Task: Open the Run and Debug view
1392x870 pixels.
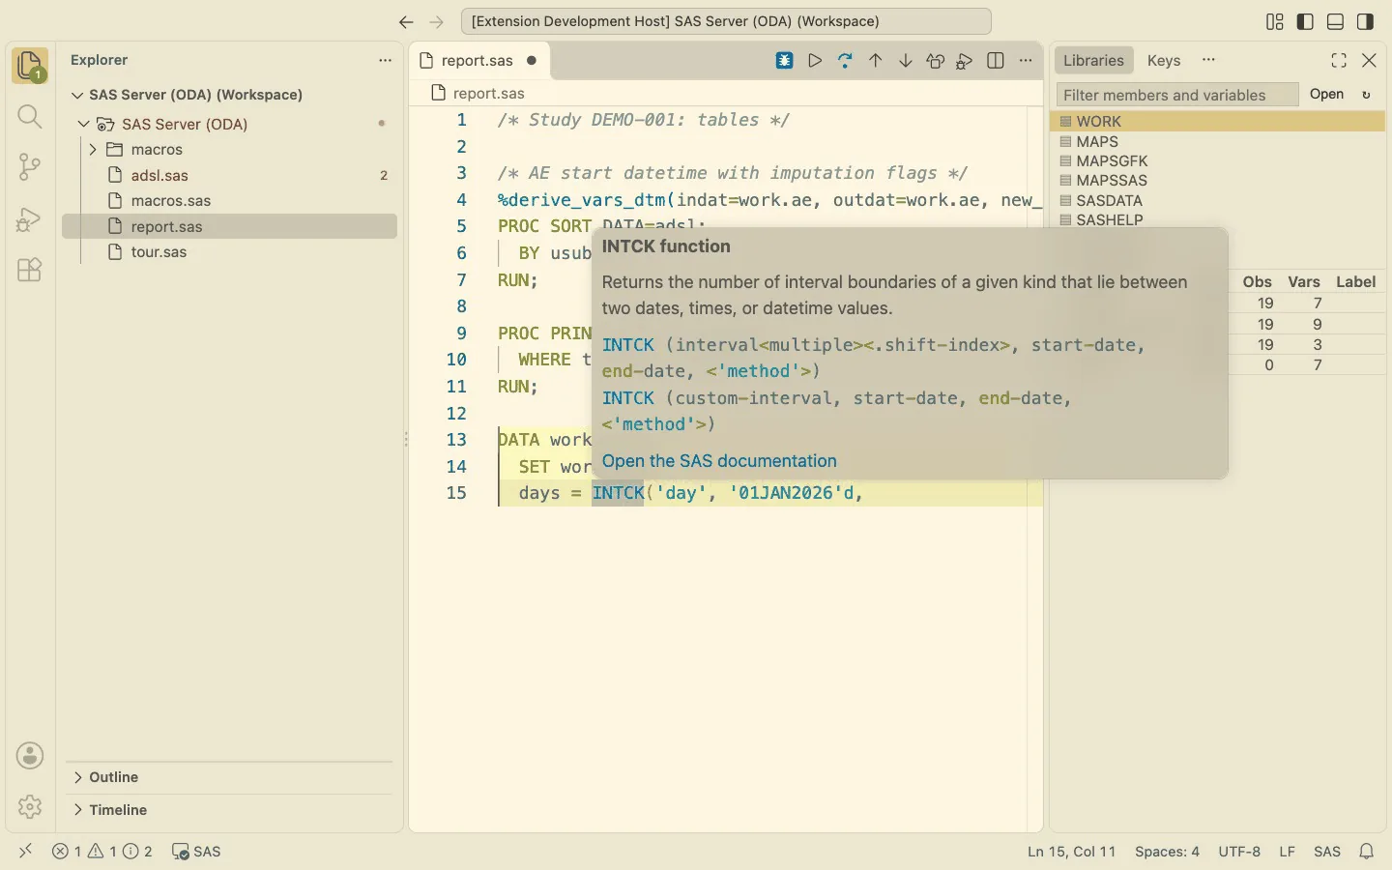Action: (x=30, y=219)
